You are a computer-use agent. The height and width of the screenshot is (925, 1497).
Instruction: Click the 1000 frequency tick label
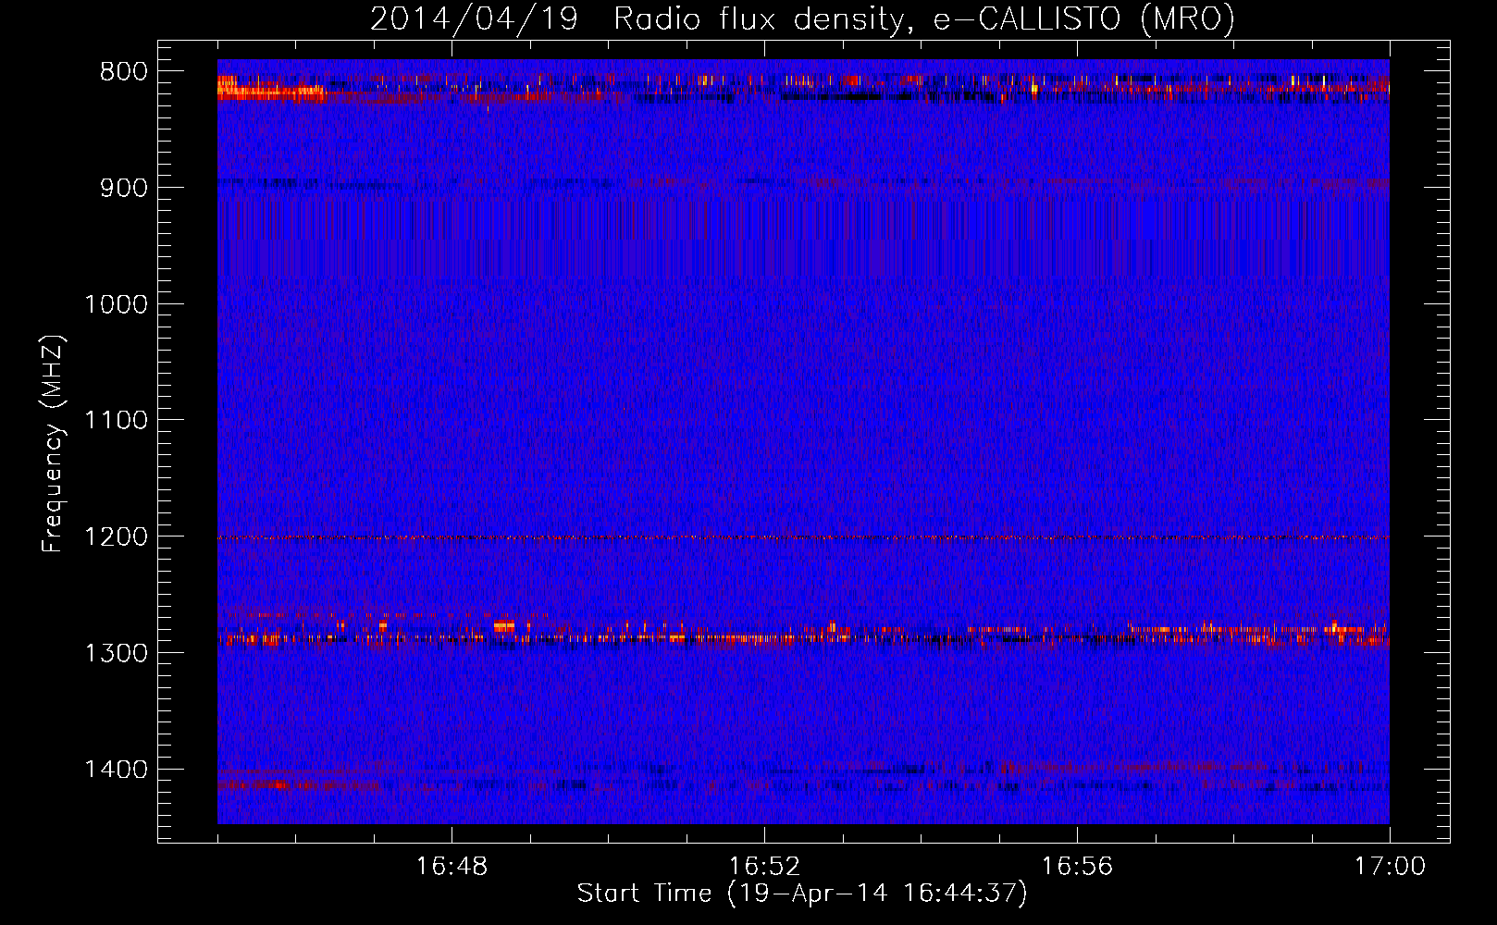coord(116,304)
